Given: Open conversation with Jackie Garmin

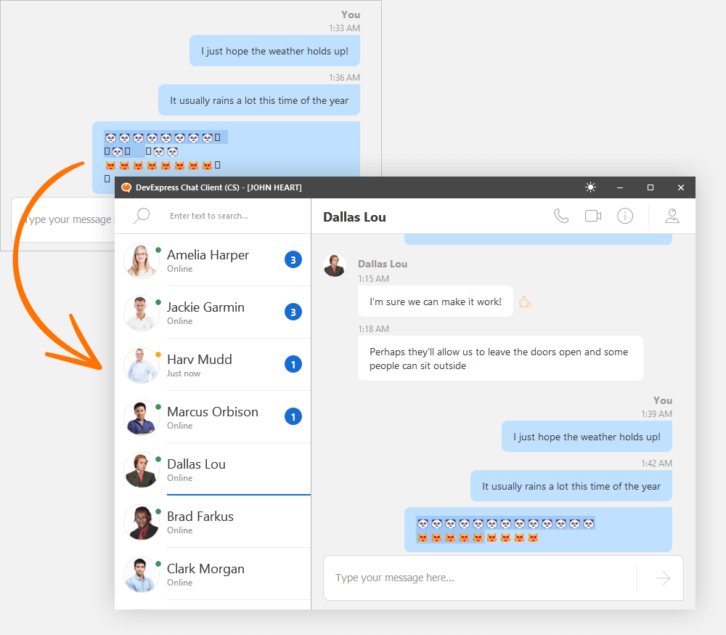Looking at the screenshot, I should tap(205, 312).
